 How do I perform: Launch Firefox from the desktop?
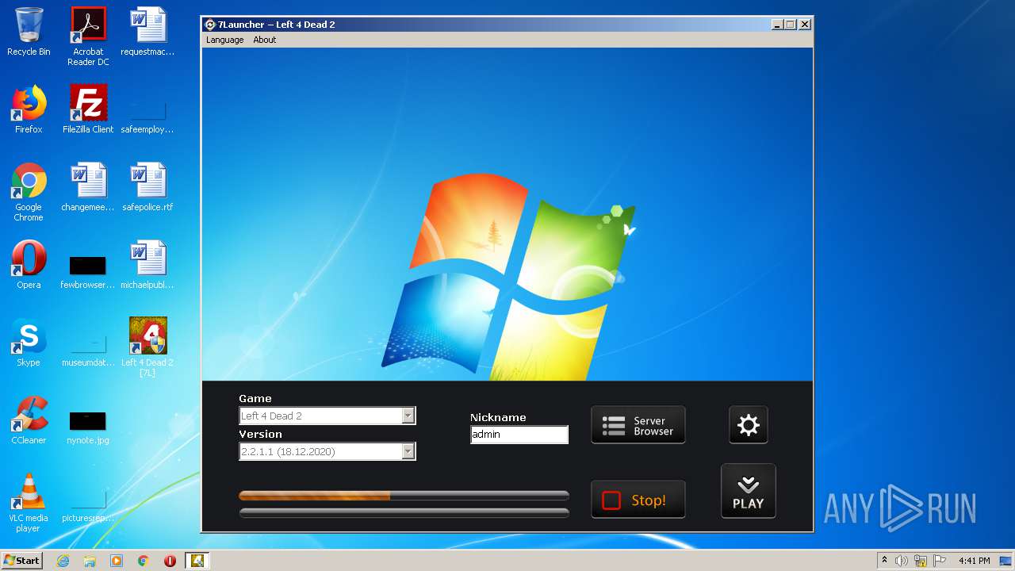pos(29,109)
